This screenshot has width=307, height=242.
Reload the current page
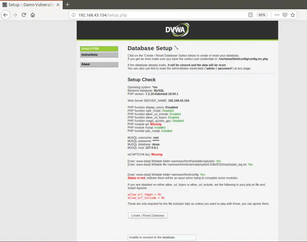pos(24,15)
